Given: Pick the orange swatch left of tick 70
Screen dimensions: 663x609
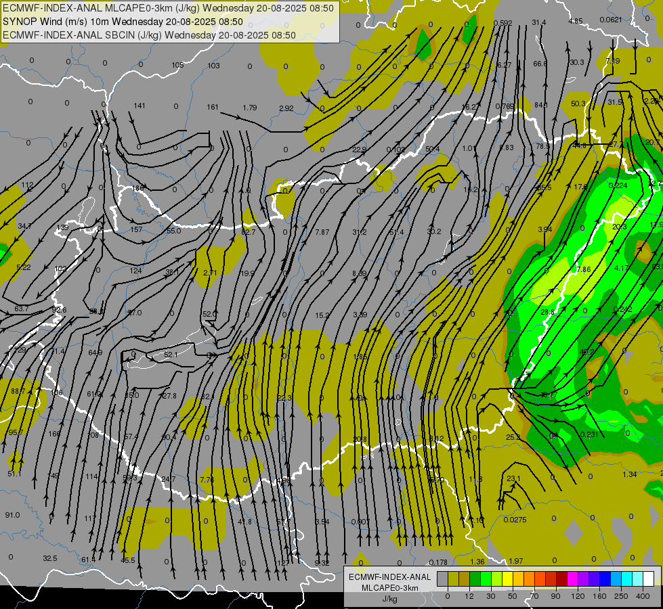Looking at the screenshot, I should tap(529, 579).
